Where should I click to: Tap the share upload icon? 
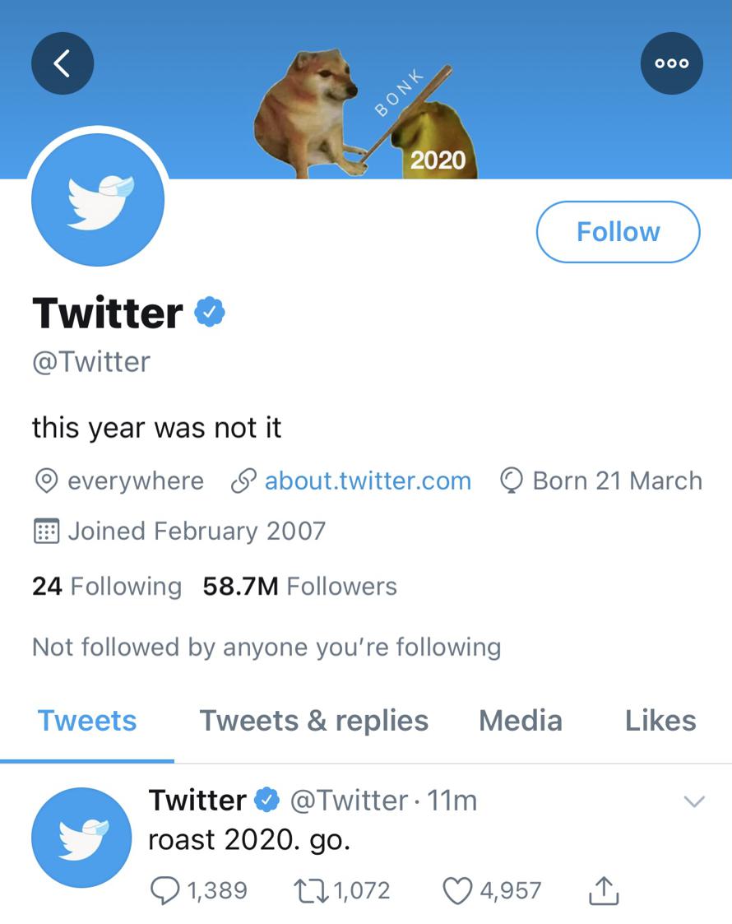(604, 890)
